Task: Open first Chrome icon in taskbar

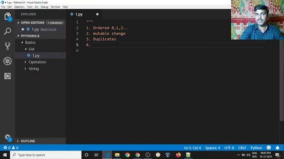Action: (x=127, y=155)
